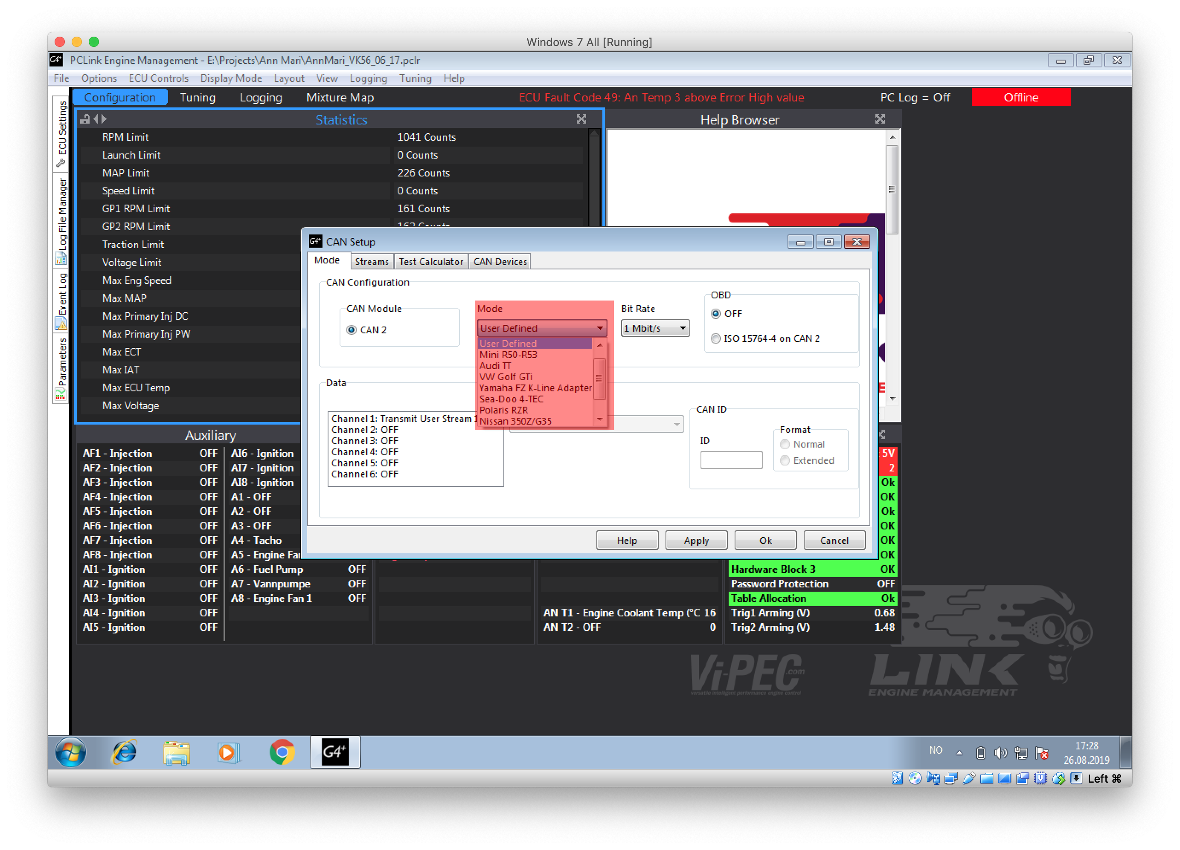This screenshot has height=850, width=1180.
Task: Click the Statistics panel lock icon
Action: [85, 119]
